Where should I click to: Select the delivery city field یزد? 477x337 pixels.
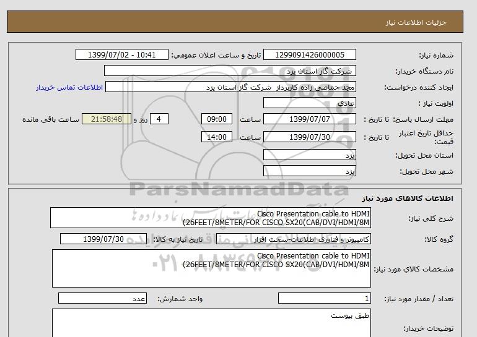click(x=309, y=171)
